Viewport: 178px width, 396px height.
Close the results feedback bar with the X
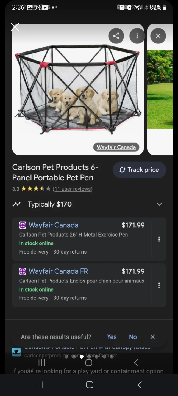(152, 337)
